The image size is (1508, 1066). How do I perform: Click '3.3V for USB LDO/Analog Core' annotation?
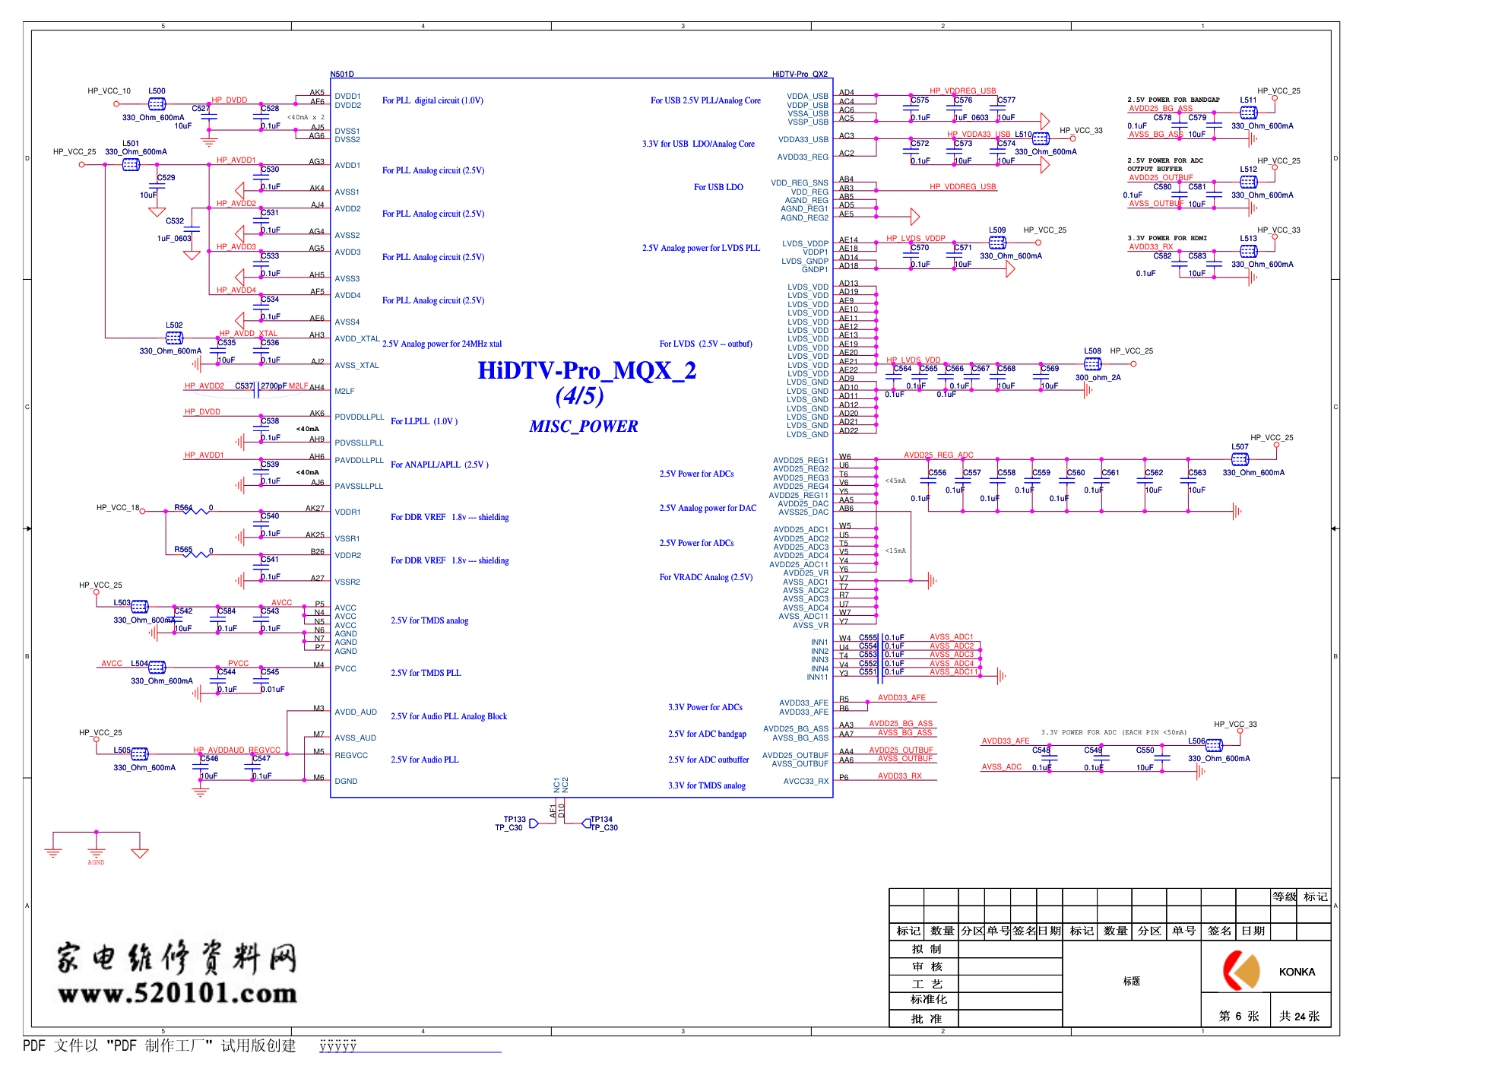click(x=699, y=144)
